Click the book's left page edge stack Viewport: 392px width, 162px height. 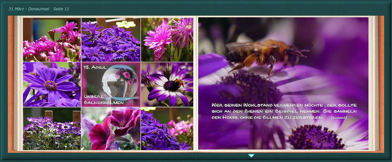tap(18, 83)
